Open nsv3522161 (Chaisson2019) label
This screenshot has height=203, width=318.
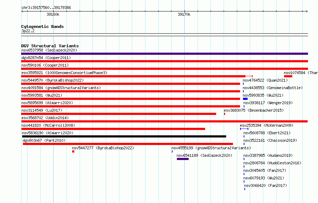pos(270,140)
